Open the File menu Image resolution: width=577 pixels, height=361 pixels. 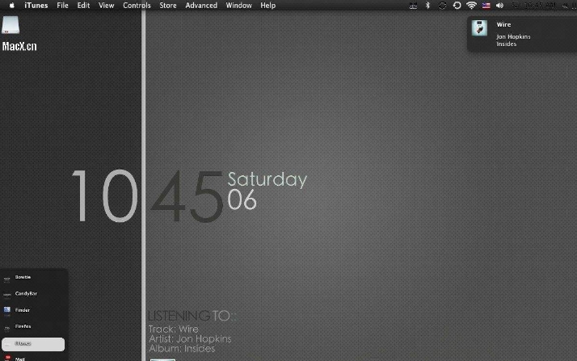[x=62, y=6]
